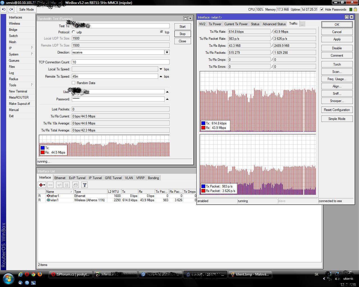The image size is (359, 287).
Task: Expand the System submenu in sidebar
Action: click(x=32, y=54)
